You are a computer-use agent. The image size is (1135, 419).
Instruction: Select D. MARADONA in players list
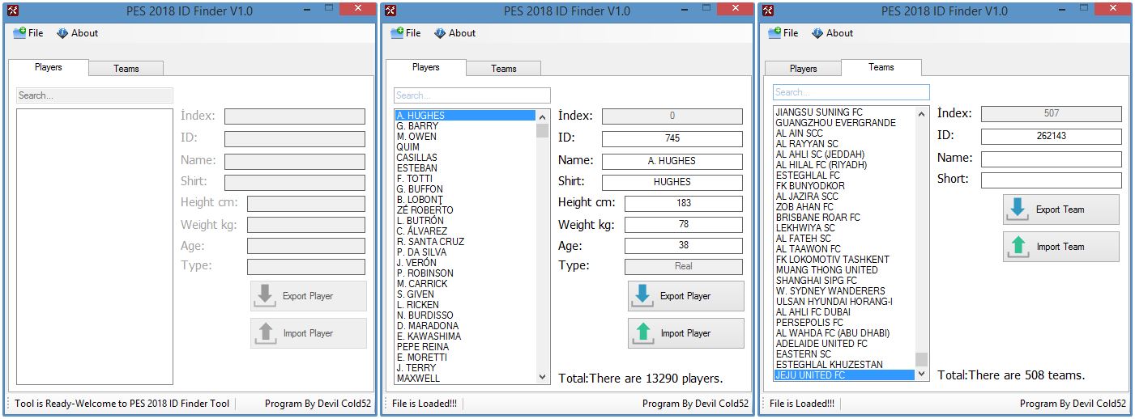(x=465, y=326)
